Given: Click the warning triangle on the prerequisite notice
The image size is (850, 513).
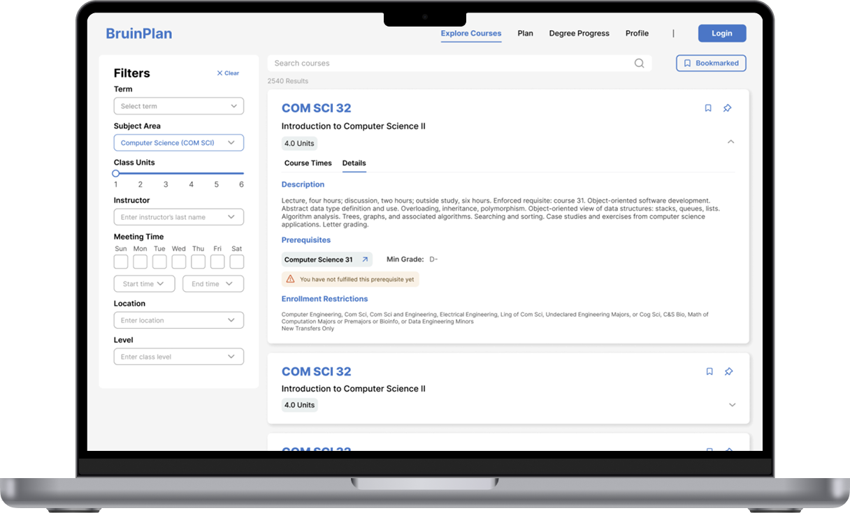Looking at the screenshot, I should point(291,279).
